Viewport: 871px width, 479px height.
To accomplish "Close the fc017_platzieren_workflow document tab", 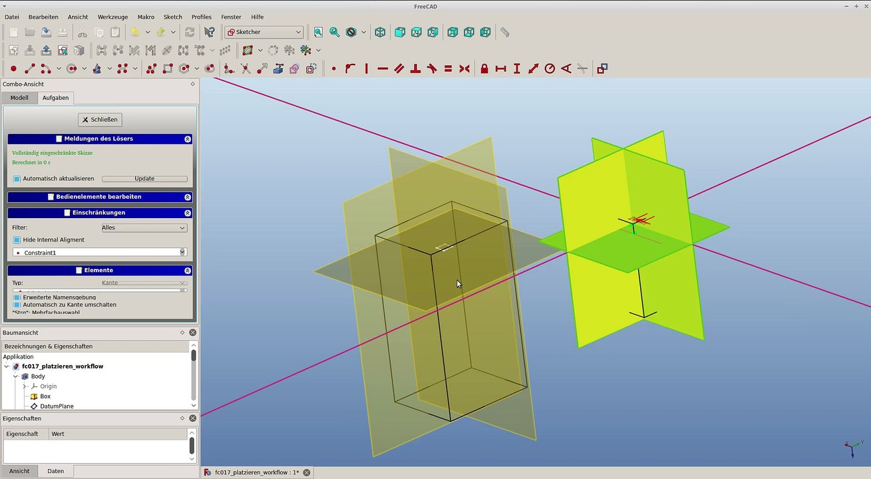I will coord(307,472).
